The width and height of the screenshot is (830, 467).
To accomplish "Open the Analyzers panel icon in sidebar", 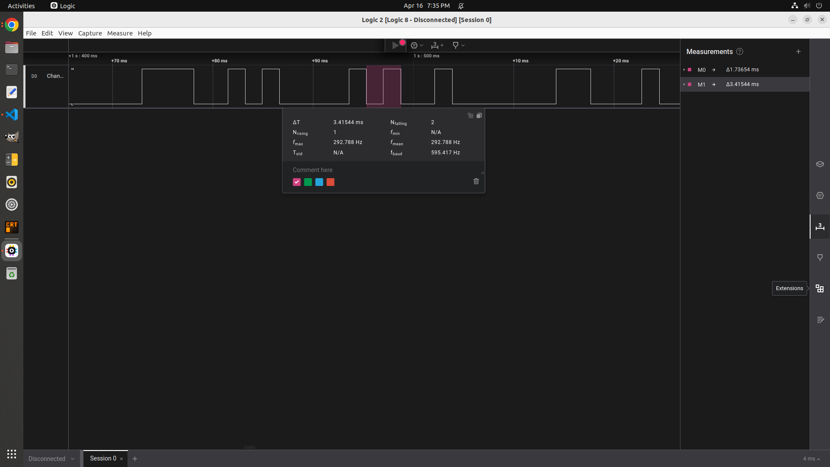I will 820,195.
